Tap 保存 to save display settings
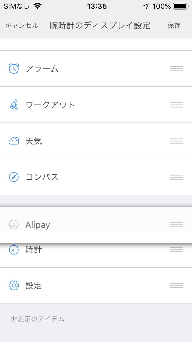The height and width of the screenshot is (342, 192). pyautogui.click(x=174, y=26)
